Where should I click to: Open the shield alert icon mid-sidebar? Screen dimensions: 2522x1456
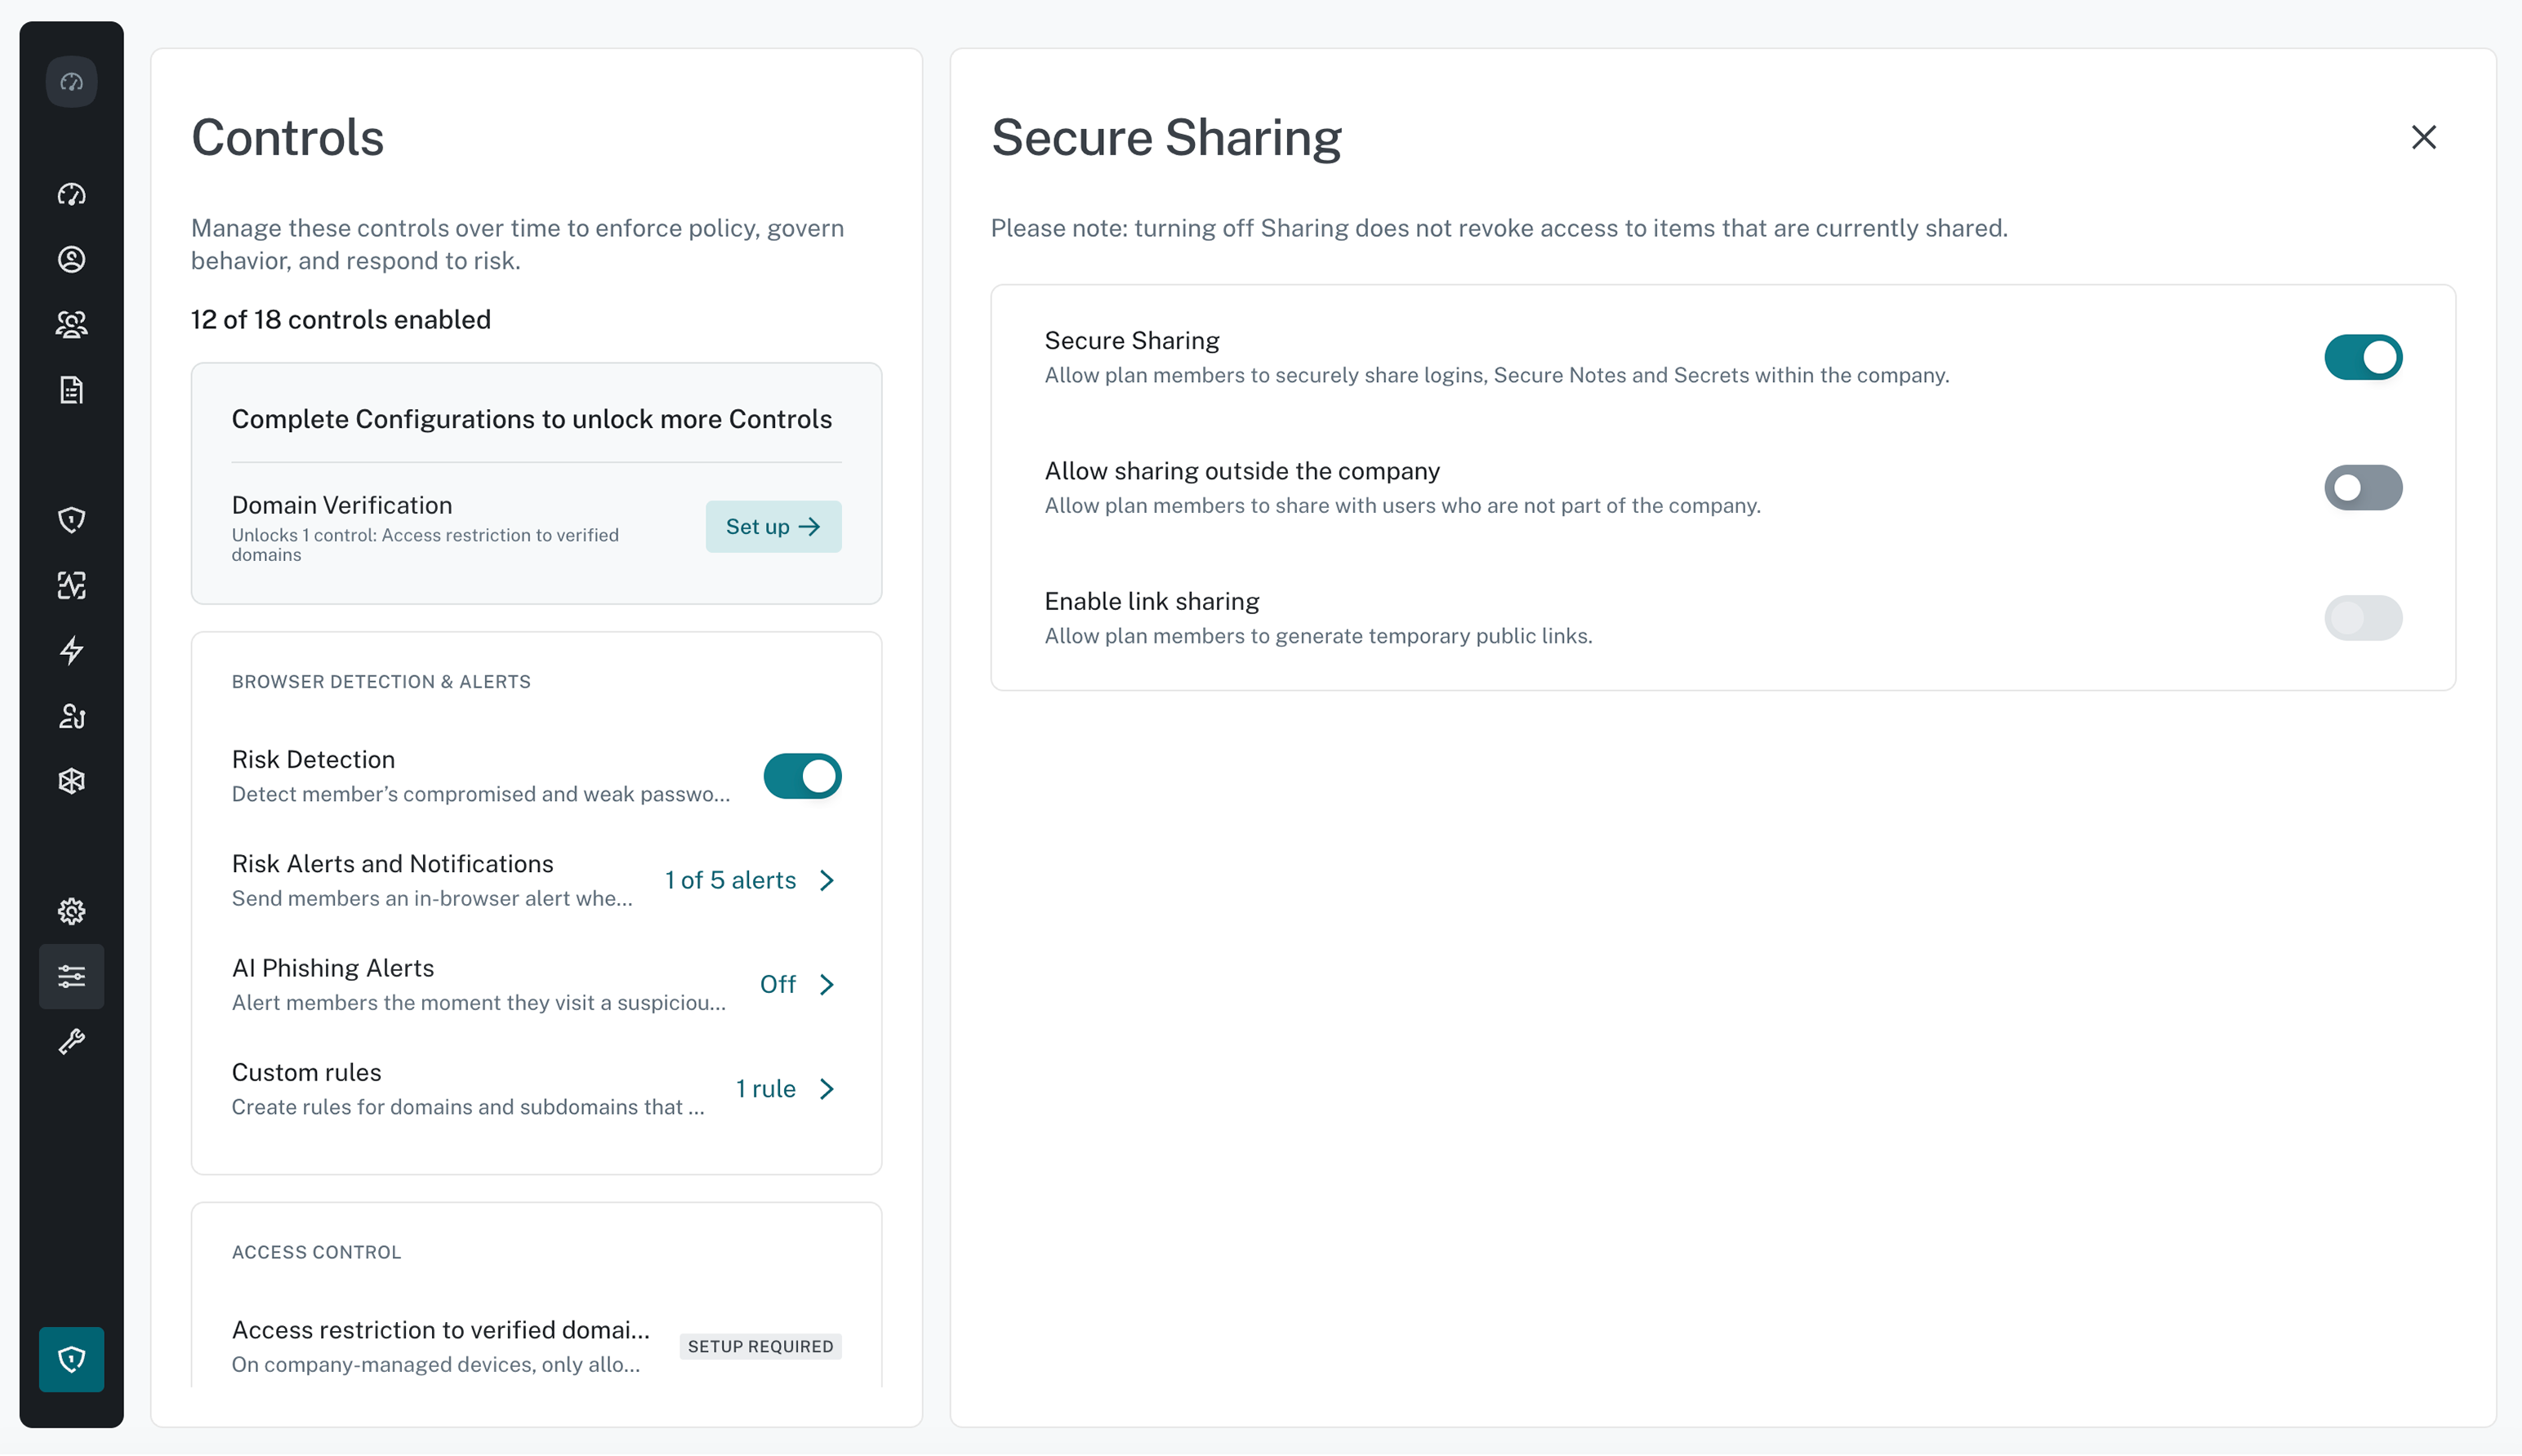tap(71, 520)
